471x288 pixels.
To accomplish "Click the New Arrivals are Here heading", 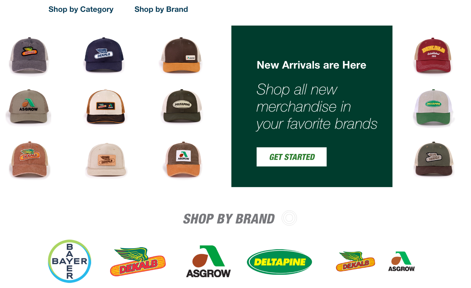I will [x=311, y=65].
